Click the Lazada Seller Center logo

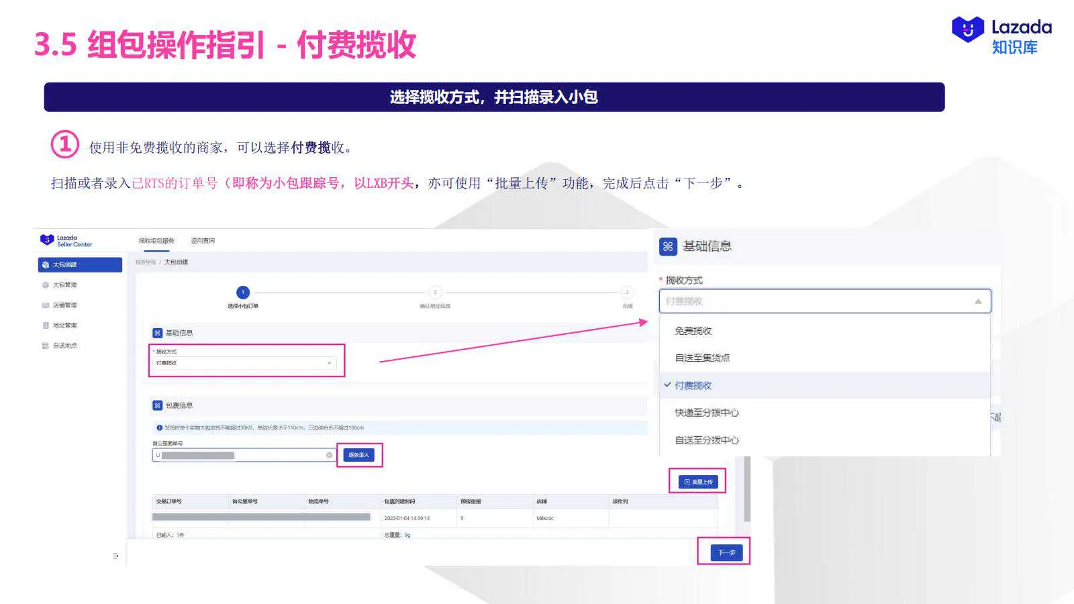tap(67, 241)
